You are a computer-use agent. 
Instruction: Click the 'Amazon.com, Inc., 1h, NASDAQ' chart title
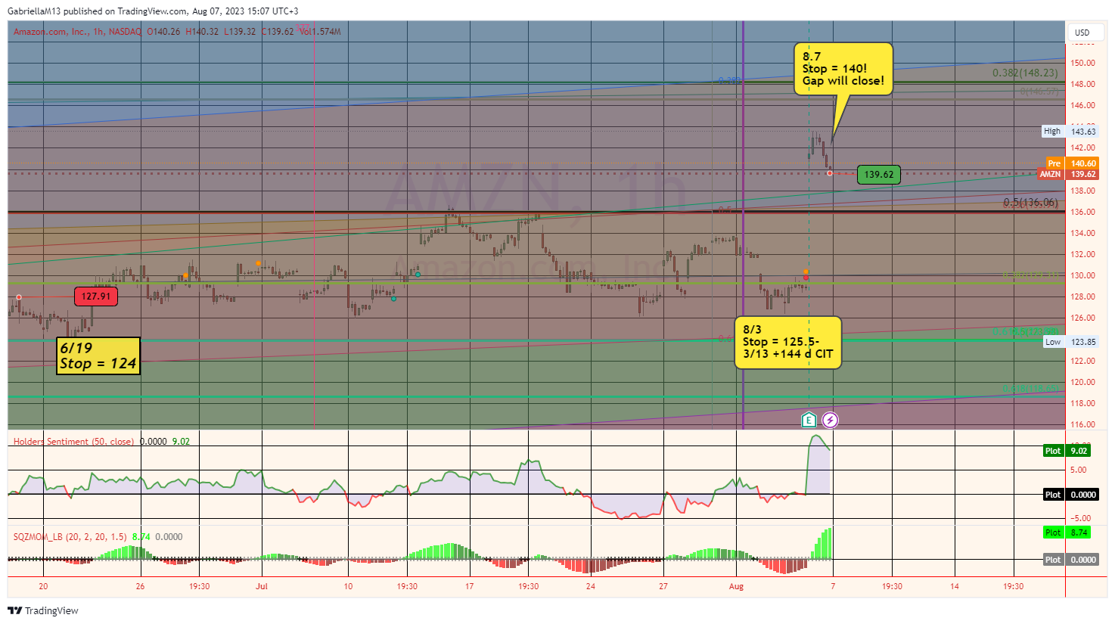pyautogui.click(x=77, y=32)
